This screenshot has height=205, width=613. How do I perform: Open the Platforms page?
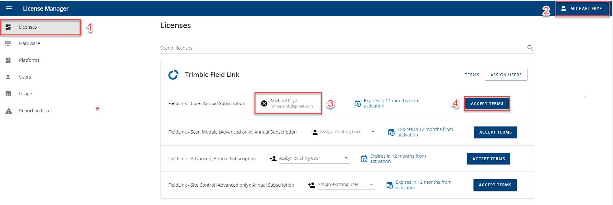(x=29, y=60)
